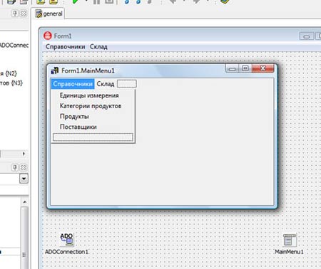321x269 pixels.
Task: Select highlighted Справочники in menu designer
Action: click(73, 84)
